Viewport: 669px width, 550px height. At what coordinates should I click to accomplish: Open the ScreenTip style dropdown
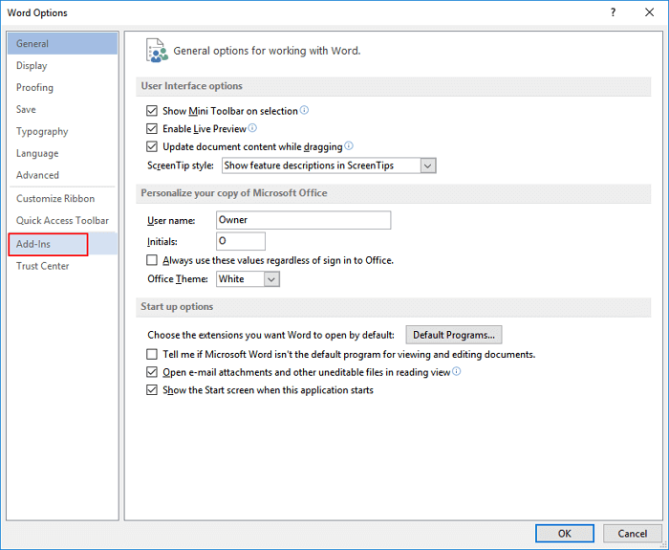(427, 165)
